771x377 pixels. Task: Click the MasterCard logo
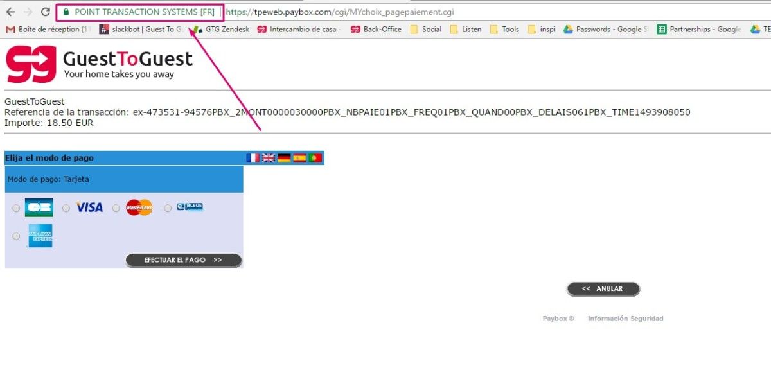139,207
